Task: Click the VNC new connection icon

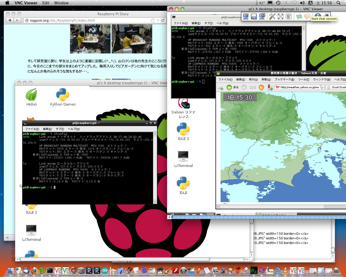Action: pos(245,17)
